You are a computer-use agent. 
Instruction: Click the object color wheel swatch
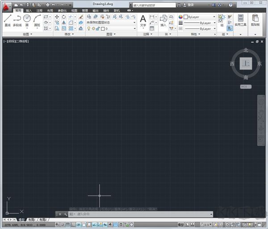point(180,17)
